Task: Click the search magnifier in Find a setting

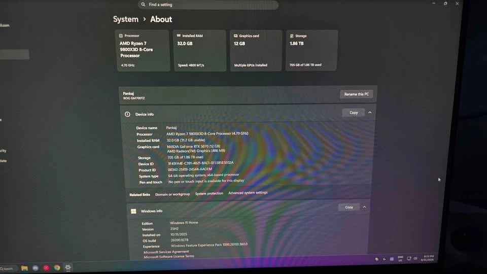Action: 143,5
